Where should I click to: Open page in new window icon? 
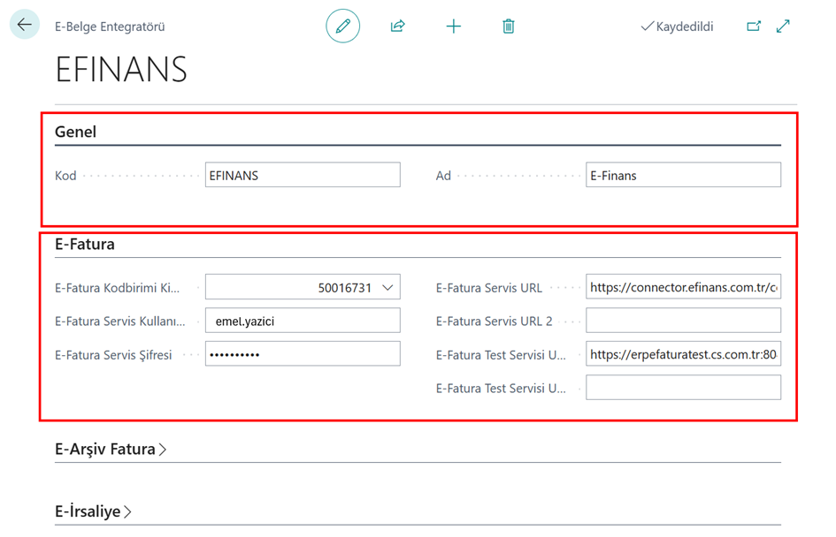coord(754,26)
